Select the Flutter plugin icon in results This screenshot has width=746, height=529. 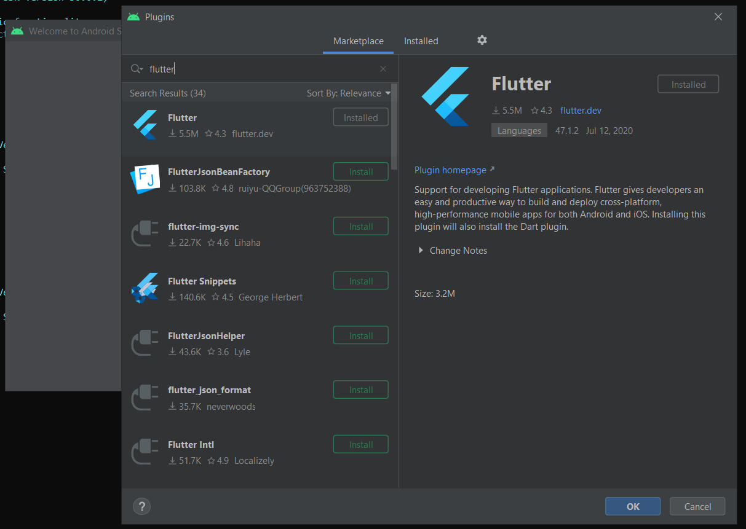(145, 123)
